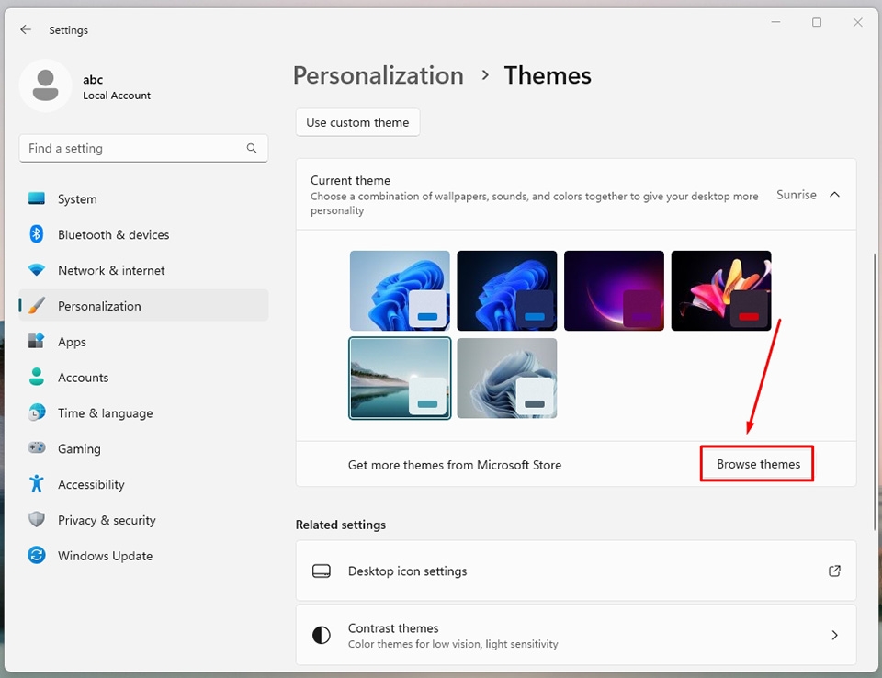
Task: Click Get more themes from Microsoft Store text
Action: click(x=455, y=465)
